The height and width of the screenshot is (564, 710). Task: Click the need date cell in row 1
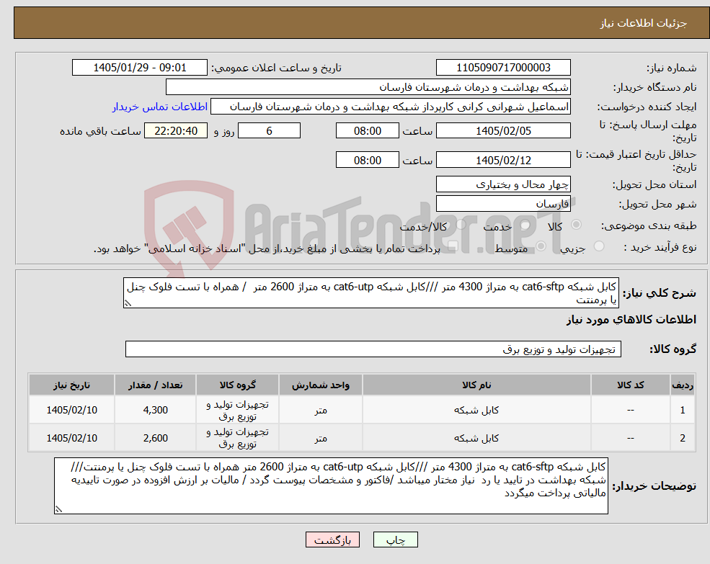71,410
